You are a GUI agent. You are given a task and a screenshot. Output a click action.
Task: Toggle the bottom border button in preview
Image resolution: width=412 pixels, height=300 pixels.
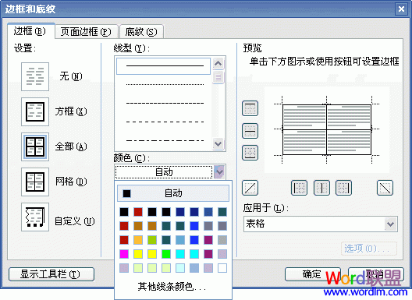pyautogui.click(x=250, y=153)
